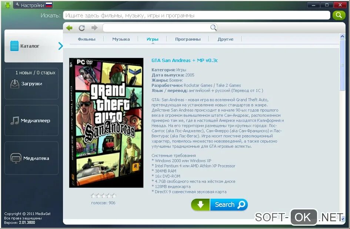Viewport: 350px width, 229px height.
Task: Click the green MediaGet logo icon
Action: point(7,5)
